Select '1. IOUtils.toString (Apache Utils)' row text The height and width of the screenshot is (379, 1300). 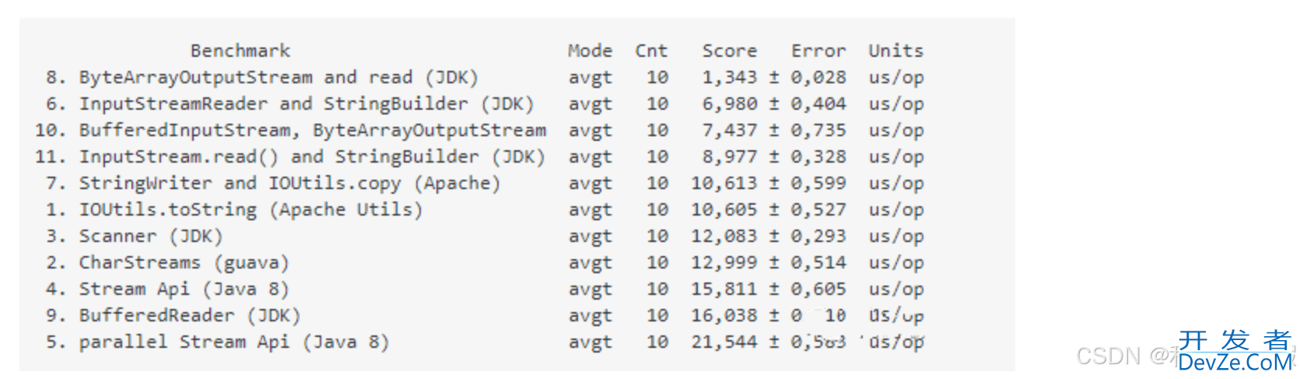click(x=234, y=210)
